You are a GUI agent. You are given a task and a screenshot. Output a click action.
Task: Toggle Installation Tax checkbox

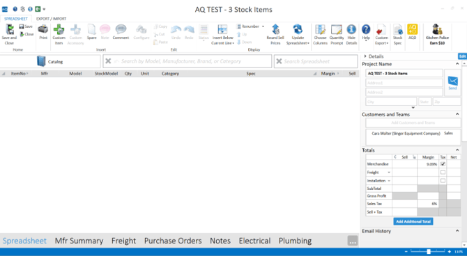point(443,180)
